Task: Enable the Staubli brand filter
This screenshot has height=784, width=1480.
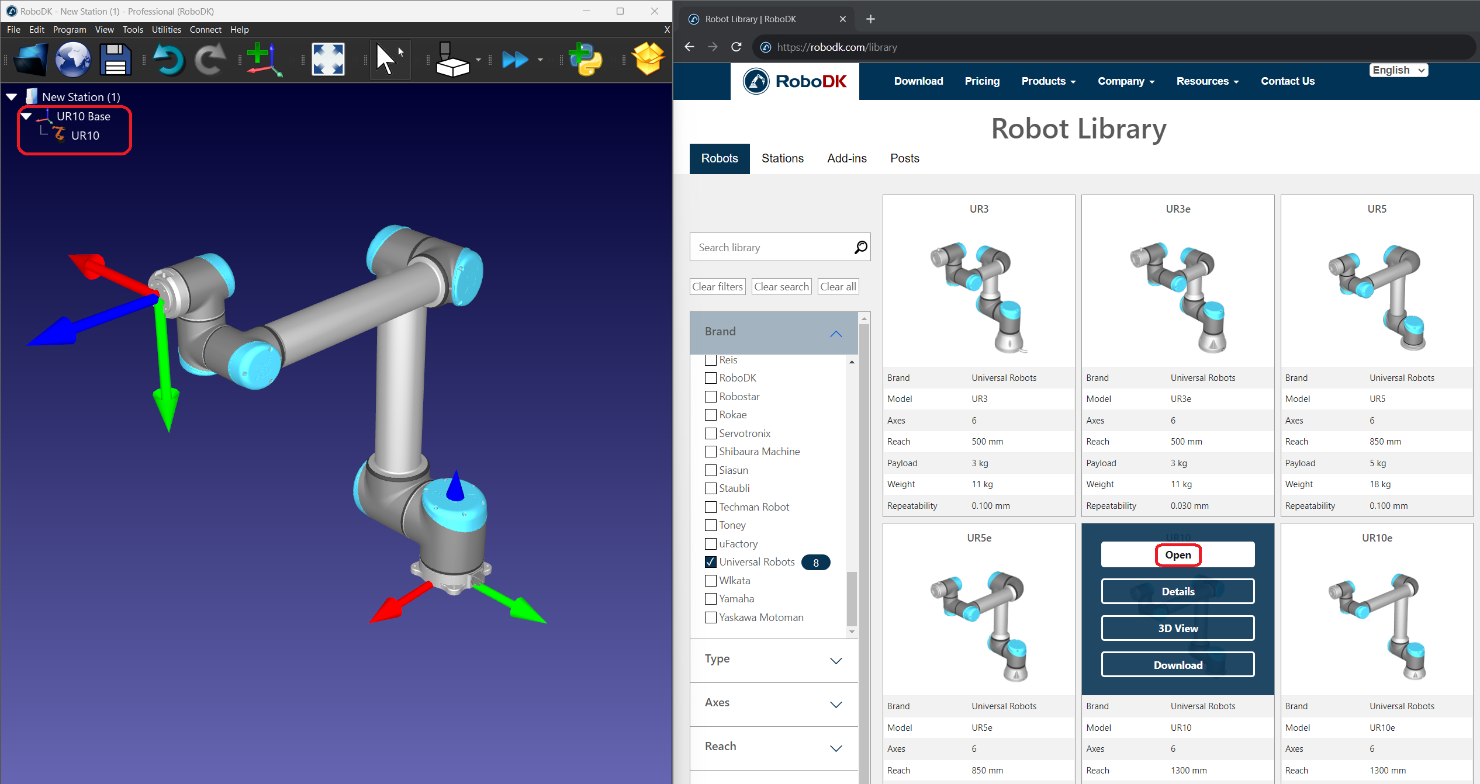Action: tap(711, 488)
